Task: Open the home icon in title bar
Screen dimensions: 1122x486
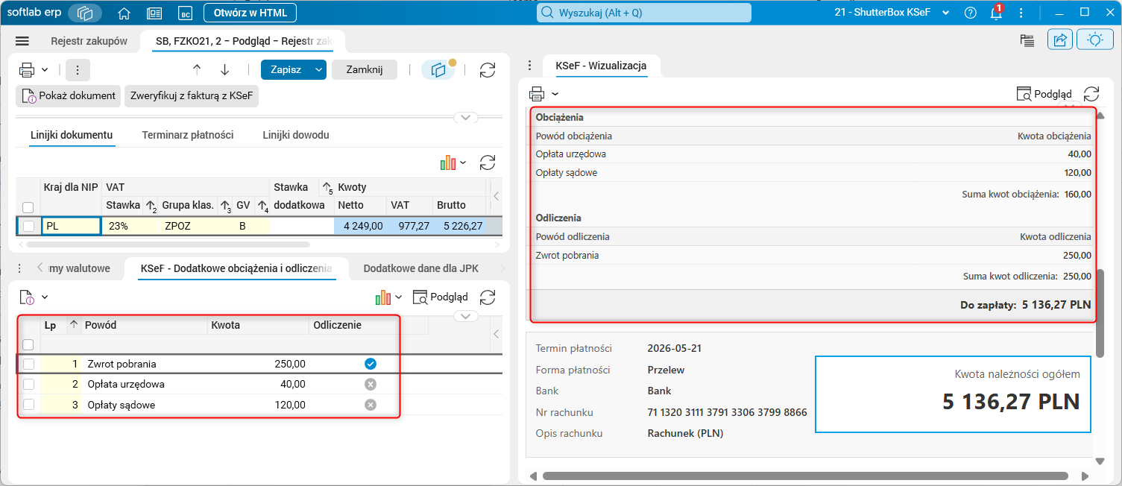Action: pyautogui.click(x=125, y=13)
